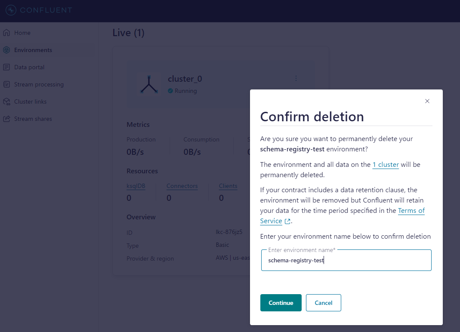Open Cluster links in the sidebar
This screenshot has width=460, height=332.
tap(30, 101)
